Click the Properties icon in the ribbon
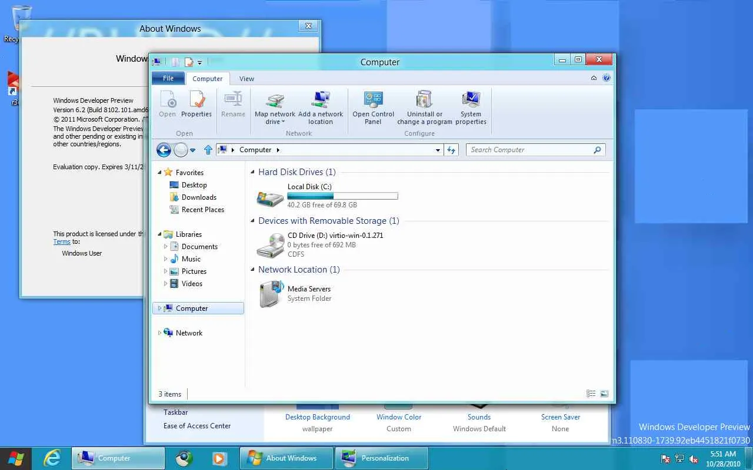This screenshot has width=753, height=470. coord(196,100)
